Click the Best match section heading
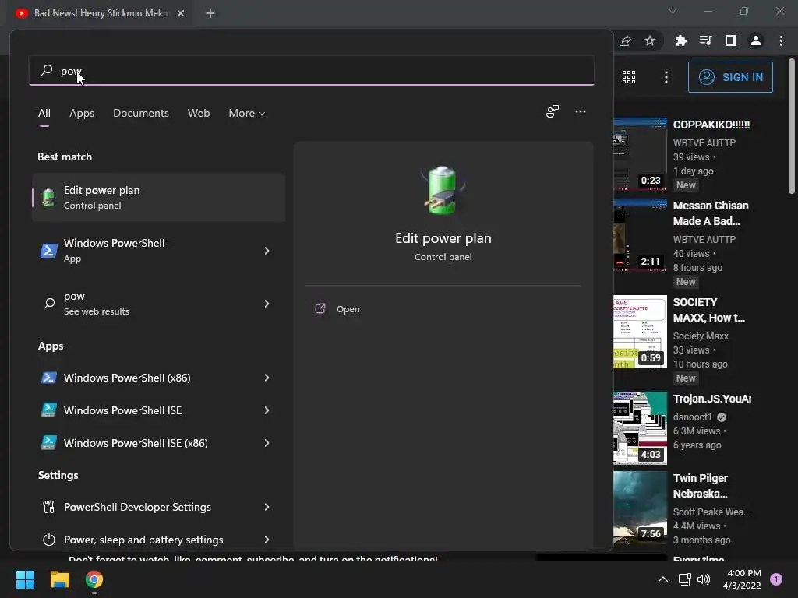 click(65, 157)
